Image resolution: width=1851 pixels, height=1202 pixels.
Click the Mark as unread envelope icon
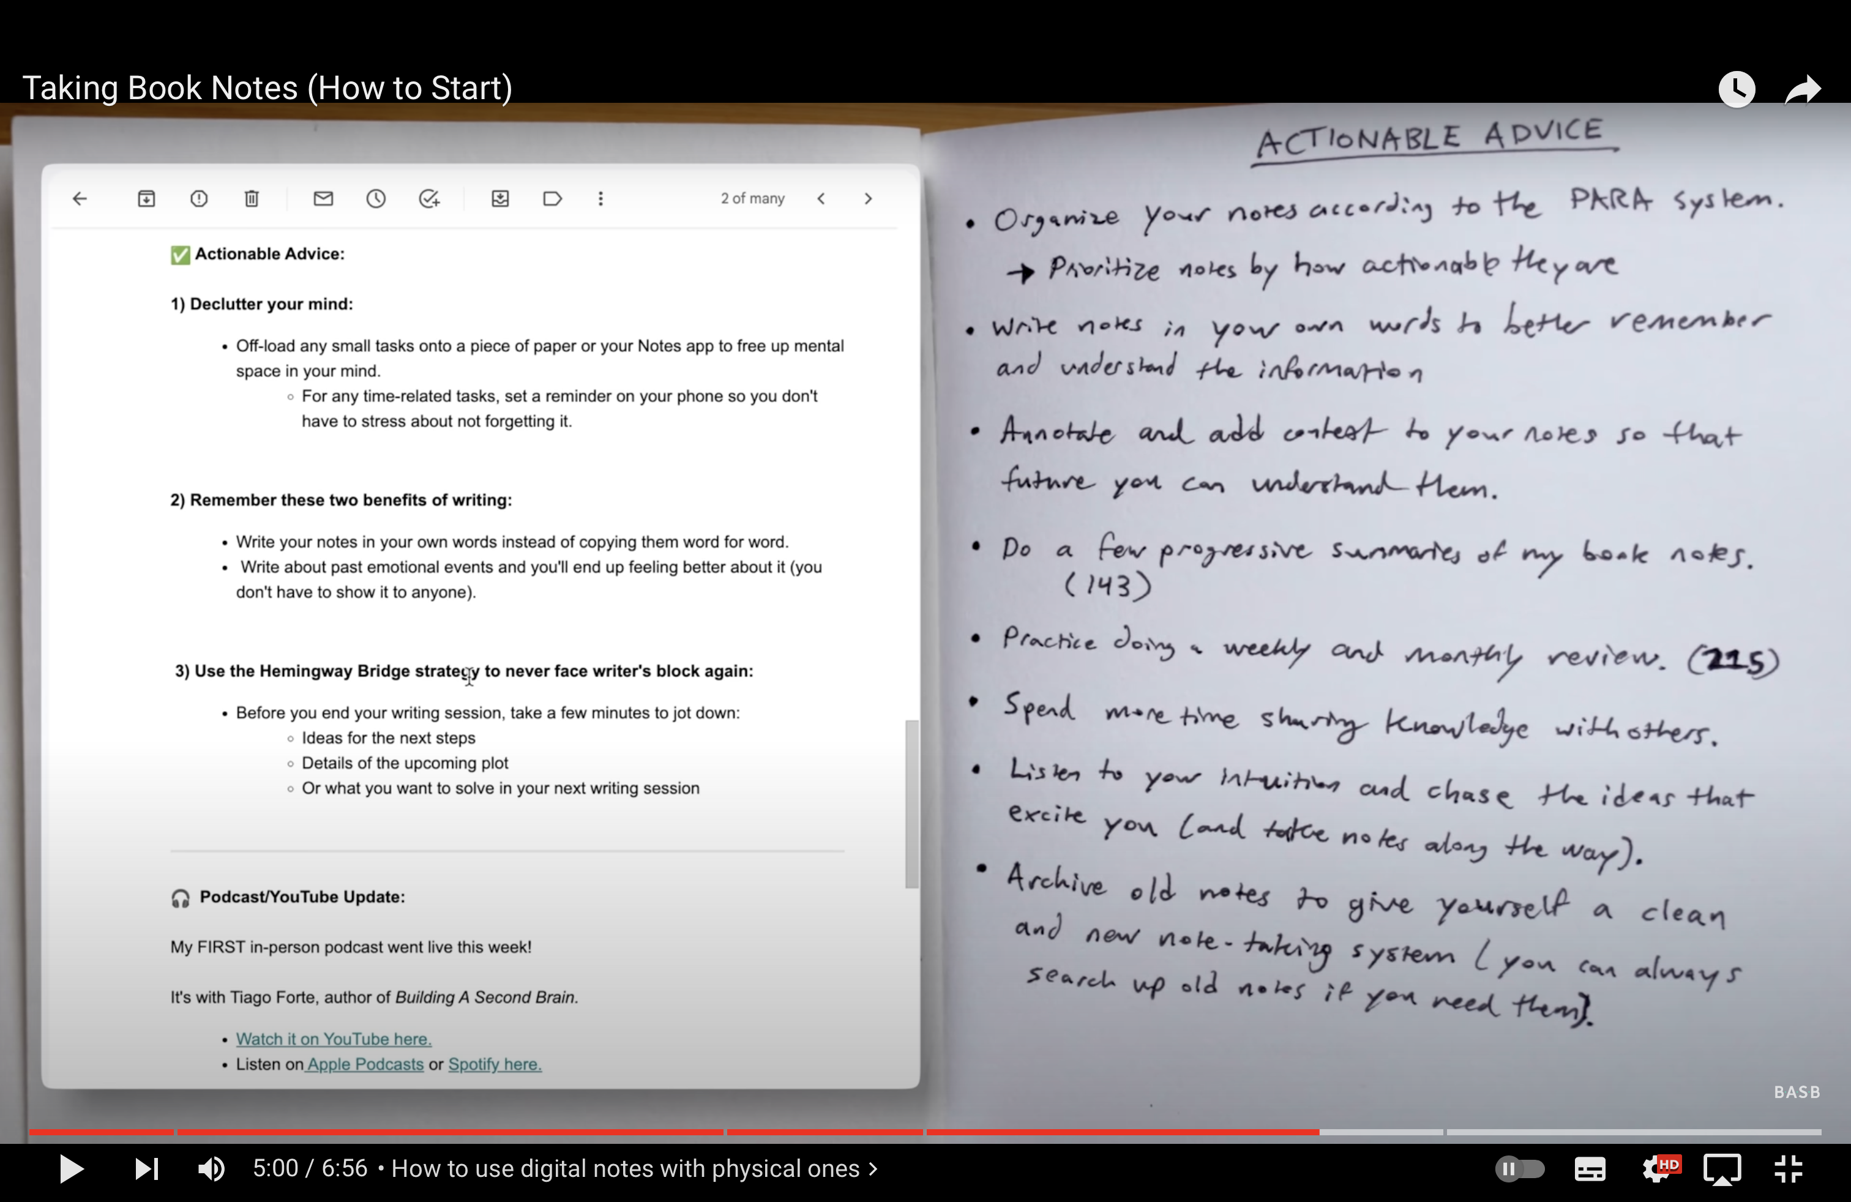coord(324,198)
